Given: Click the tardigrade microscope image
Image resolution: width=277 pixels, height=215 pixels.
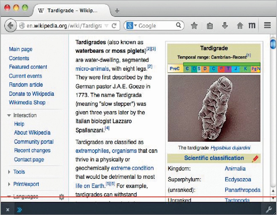Looking at the screenshot, I should coord(214,108).
